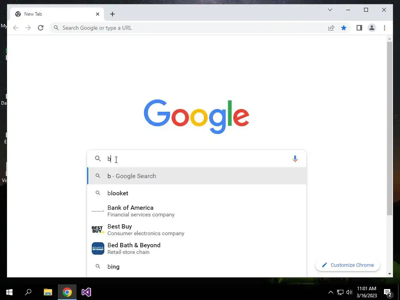Select the Bed Bath & Beyond suggestion
The image size is (400, 300).
click(x=197, y=248)
